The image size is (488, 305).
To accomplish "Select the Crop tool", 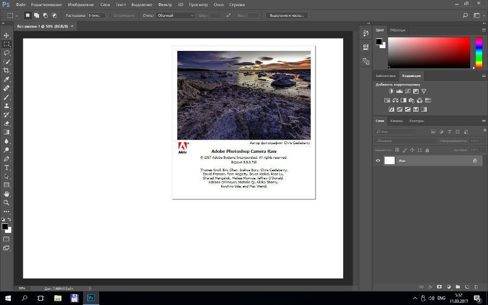I will click(6, 70).
